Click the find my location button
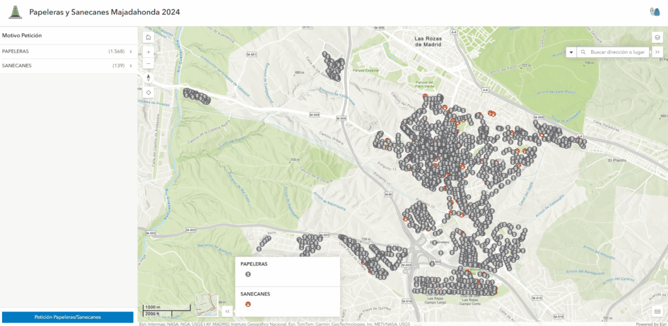The width and height of the screenshot is (668, 326). click(149, 93)
